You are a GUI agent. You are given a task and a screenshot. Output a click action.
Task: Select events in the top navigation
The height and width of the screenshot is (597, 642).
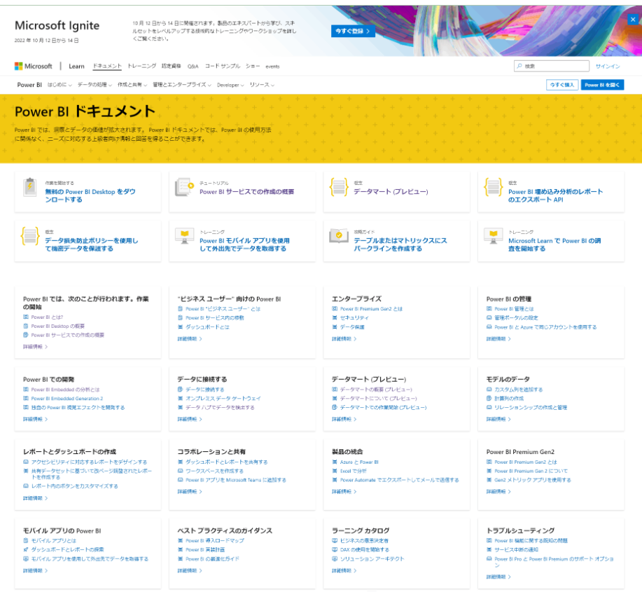click(x=272, y=67)
